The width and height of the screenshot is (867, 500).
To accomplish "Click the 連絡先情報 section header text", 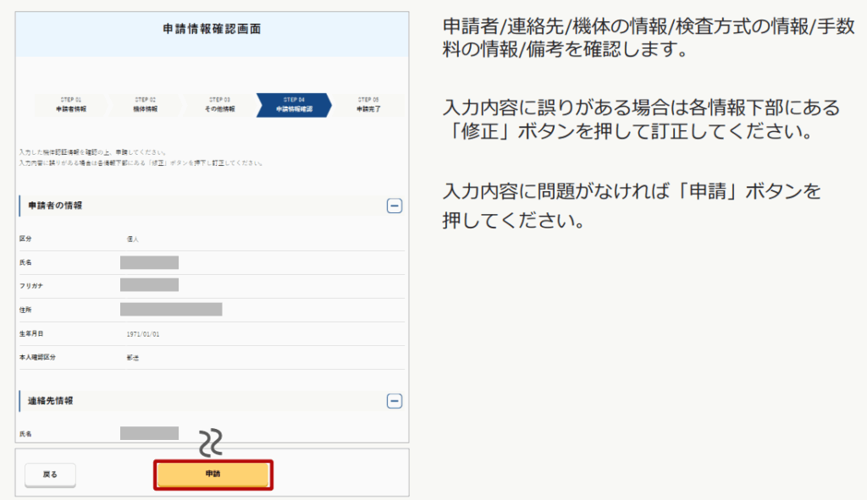I will point(52,401).
